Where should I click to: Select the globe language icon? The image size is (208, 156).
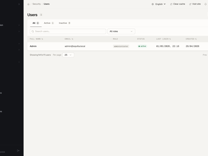(x=153, y=4)
